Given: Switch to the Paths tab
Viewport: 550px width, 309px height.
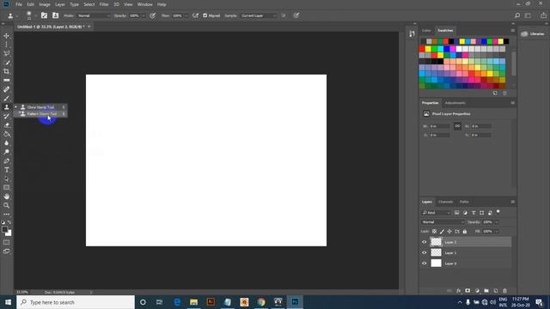Looking at the screenshot, I should pyautogui.click(x=464, y=202).
